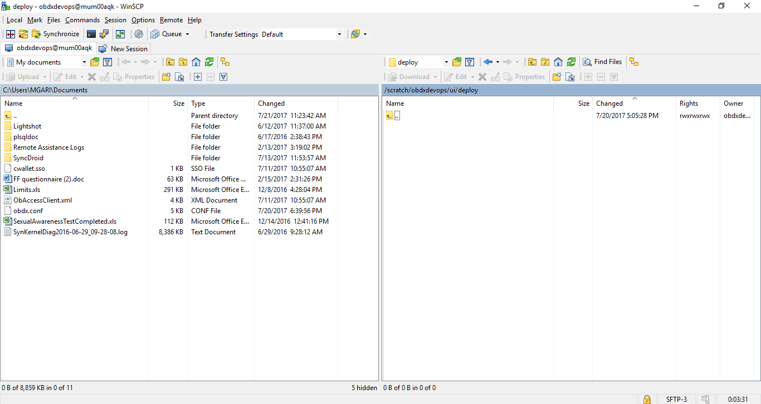
Task: Go to the remote home directory
Action: 558,62
